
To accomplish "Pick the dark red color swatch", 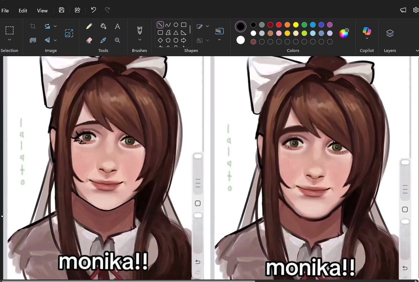I will 270,25.
